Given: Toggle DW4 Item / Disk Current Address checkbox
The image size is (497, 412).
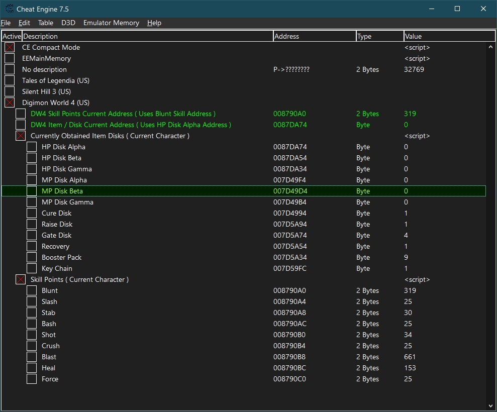Looking at the screenshot, I should point(21,125).
